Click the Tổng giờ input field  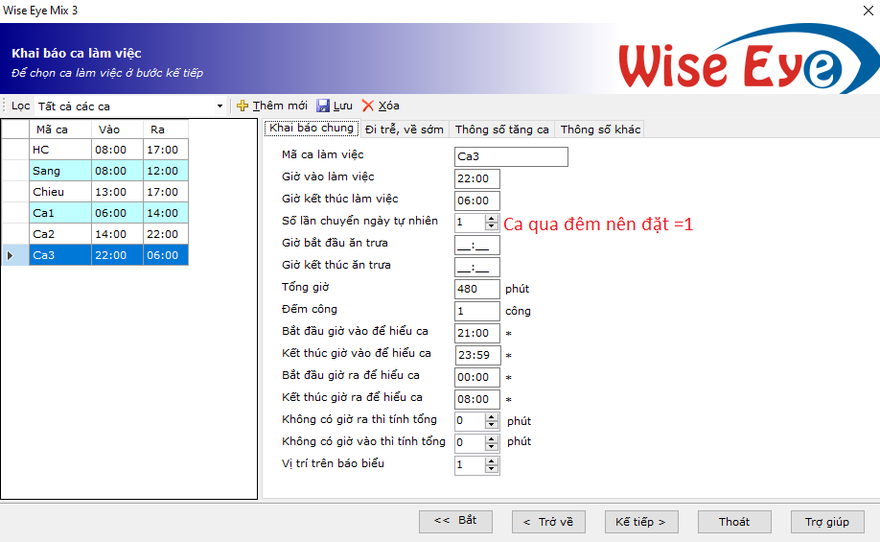coord(477,289)
